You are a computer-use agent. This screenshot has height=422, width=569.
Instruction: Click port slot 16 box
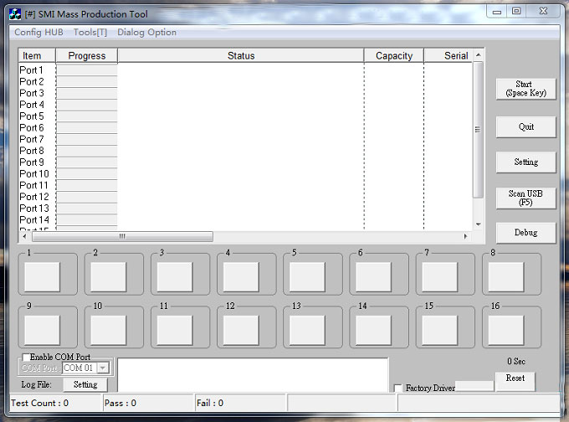(x=506, y=330)
